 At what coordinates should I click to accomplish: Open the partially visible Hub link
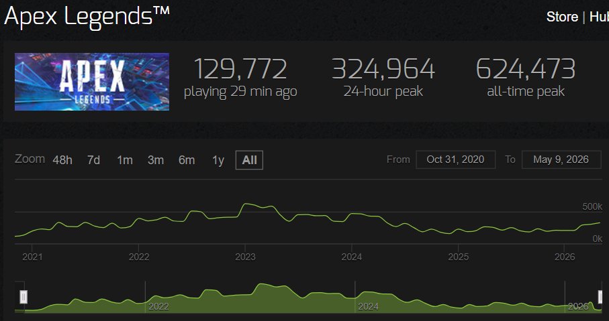[600, 17]
